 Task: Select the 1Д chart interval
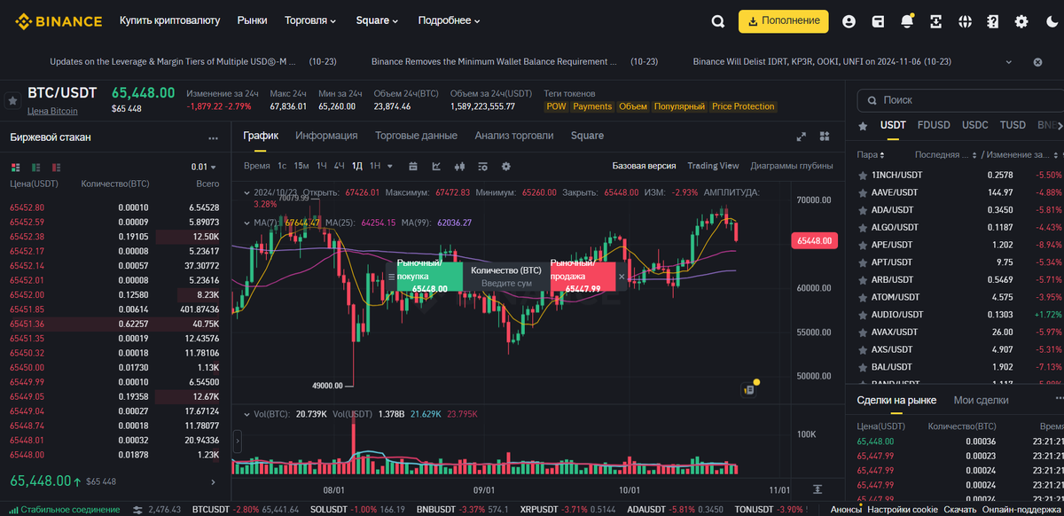tap(357, 166)
